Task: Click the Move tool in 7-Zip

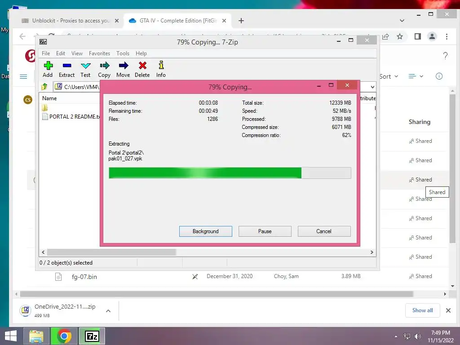Action: [123, 69]
